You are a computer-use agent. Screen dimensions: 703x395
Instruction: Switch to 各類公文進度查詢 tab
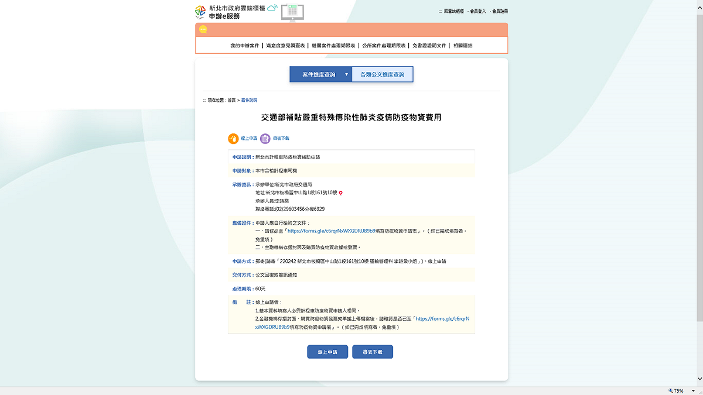(x=383, y=74)
